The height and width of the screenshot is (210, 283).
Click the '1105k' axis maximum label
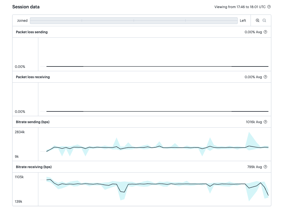tap(19, 177)
